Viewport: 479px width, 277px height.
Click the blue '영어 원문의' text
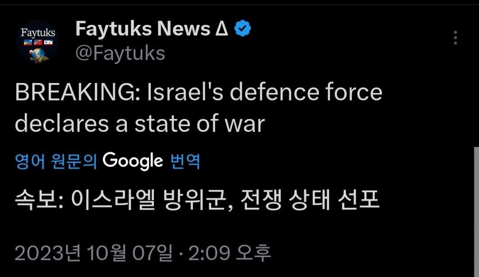click(56, 162)
